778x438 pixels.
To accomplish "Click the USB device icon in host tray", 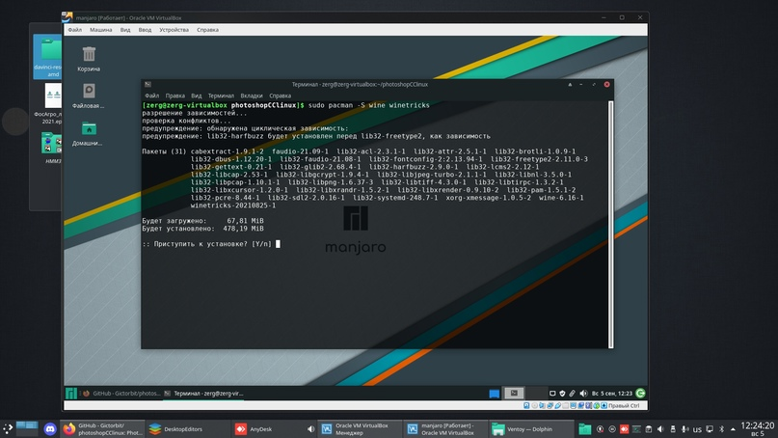I will tap(673, 429).
